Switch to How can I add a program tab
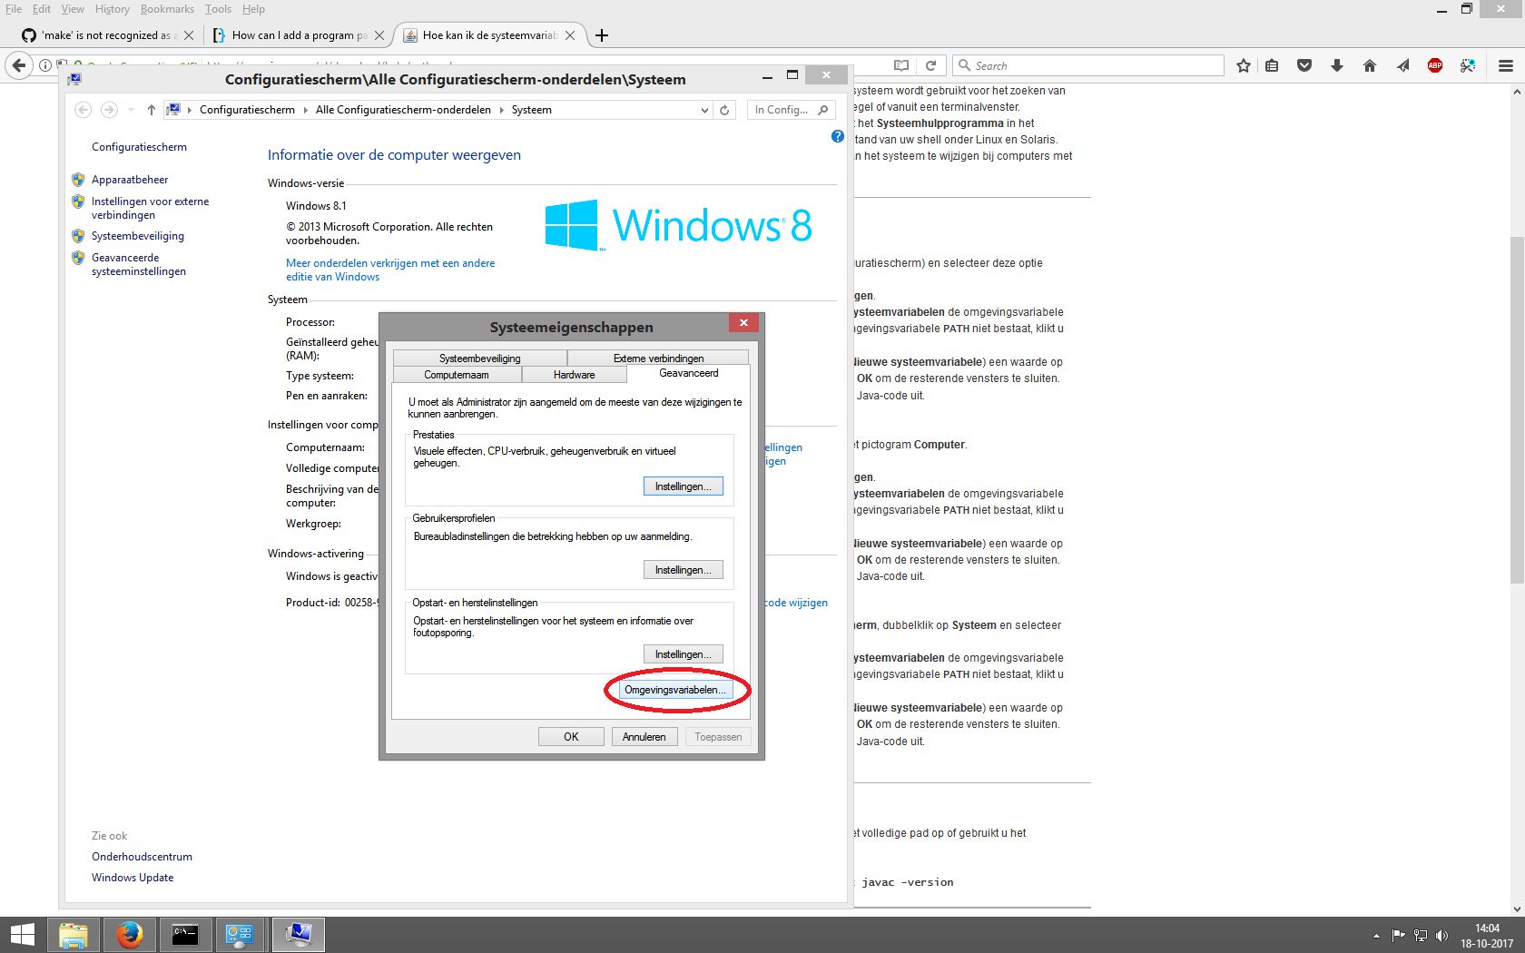This screenshot has height=953, width=1525. click(x=299, y=35)
